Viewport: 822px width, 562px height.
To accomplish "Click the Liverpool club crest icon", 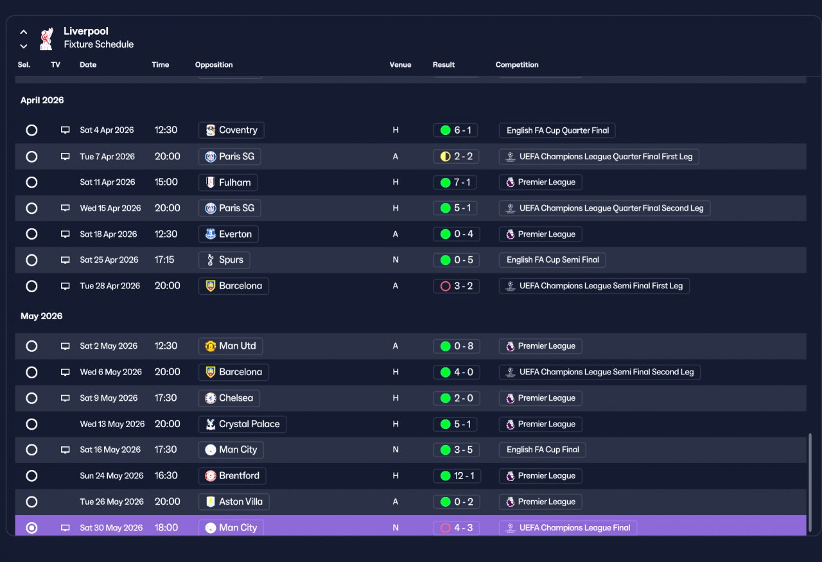I will [x=46, y=39].
